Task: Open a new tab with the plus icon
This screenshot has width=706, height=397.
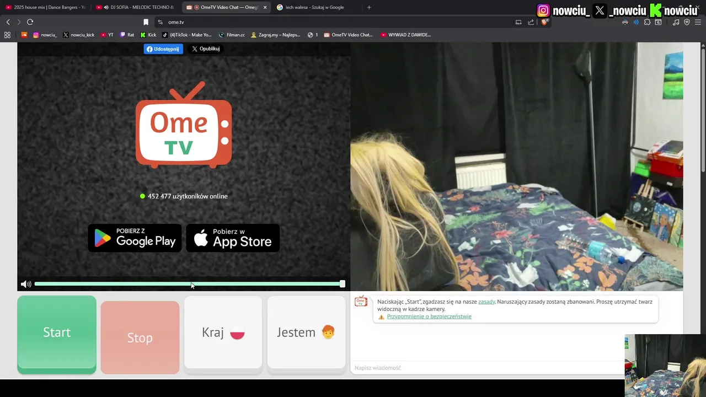Action: coord(369,7)
